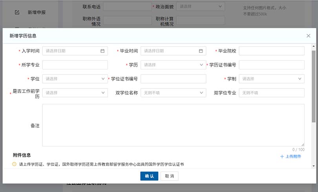Viewport: 318px width, 192px height.
Task: Open the 学制 dropdown
Action: click(x=271, y=79)
